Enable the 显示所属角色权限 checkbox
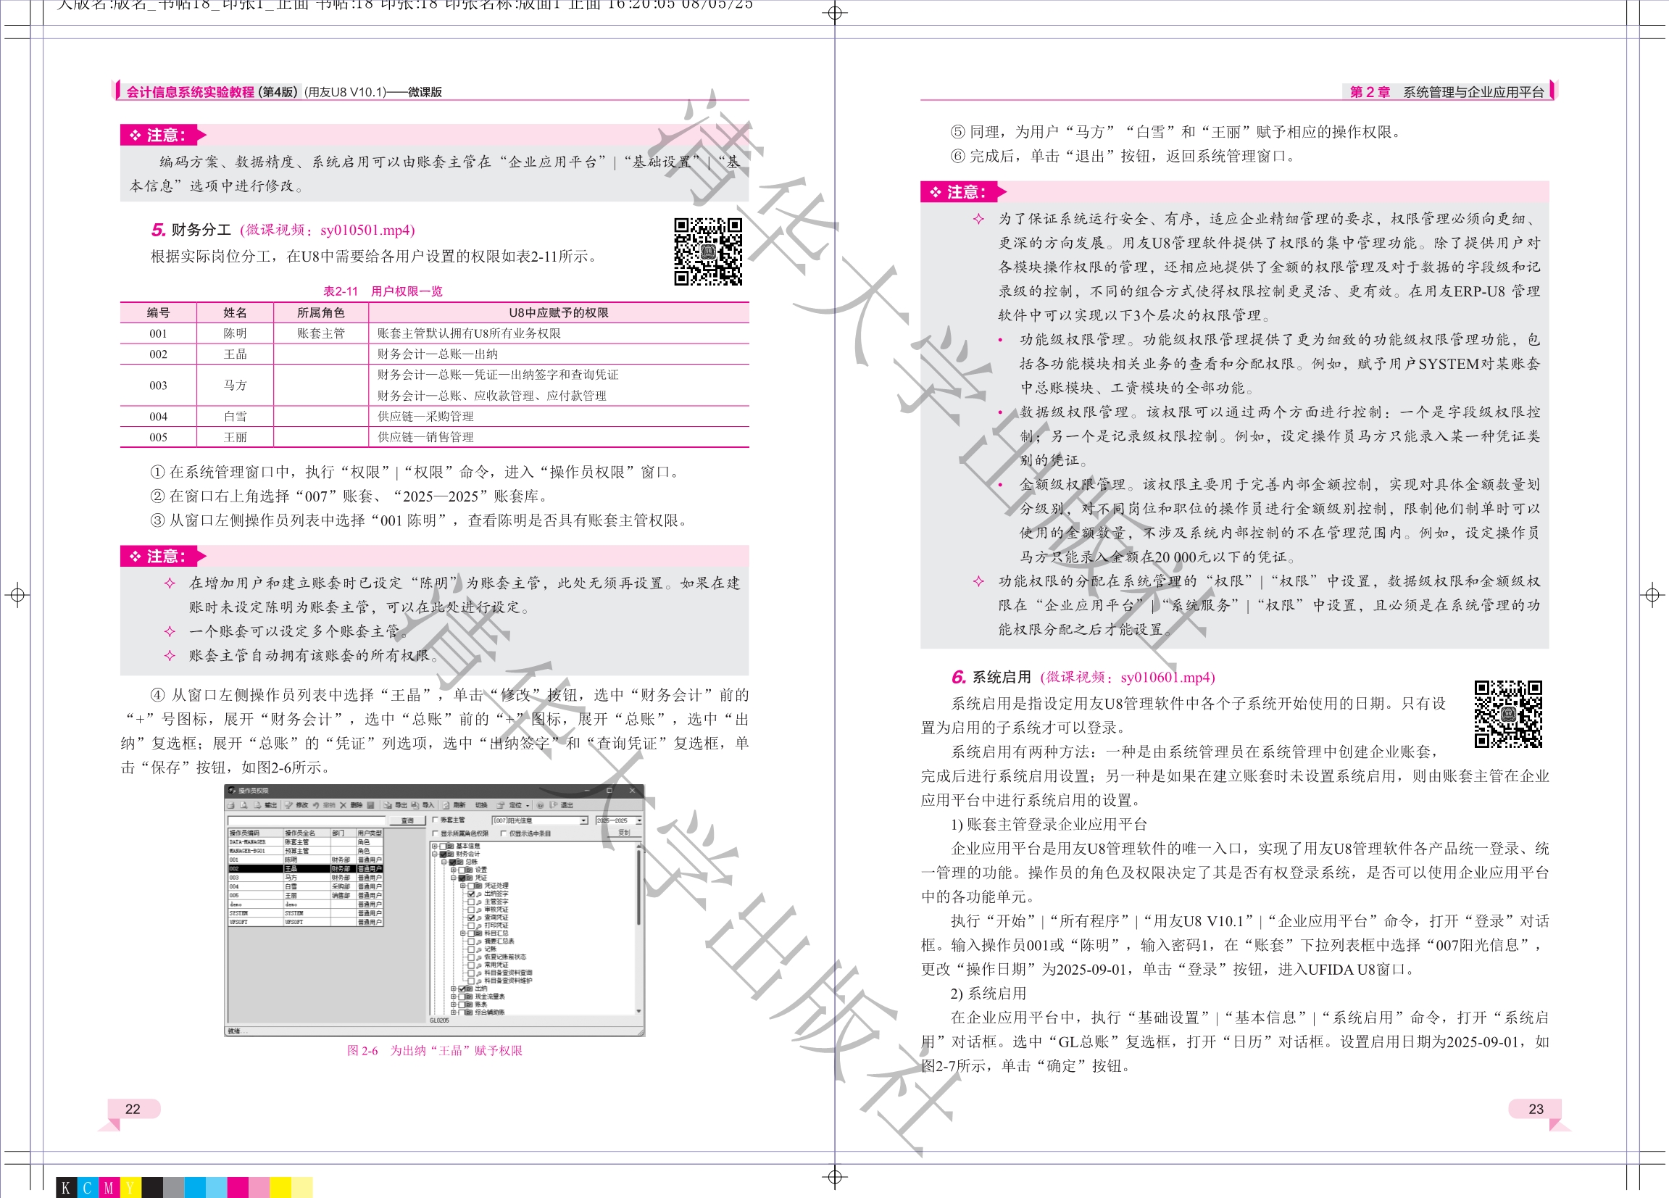Screen dimensions: 1669x1198 pyautogui.click(x=436, y=833)
